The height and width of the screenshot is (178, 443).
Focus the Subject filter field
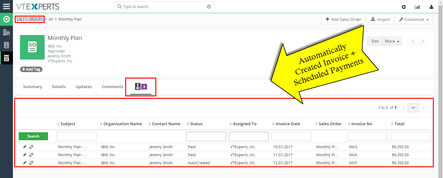coord(77,136)
